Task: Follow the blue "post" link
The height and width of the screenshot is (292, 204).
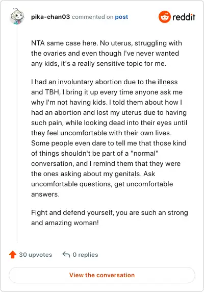Action: (x=121, y=17)
